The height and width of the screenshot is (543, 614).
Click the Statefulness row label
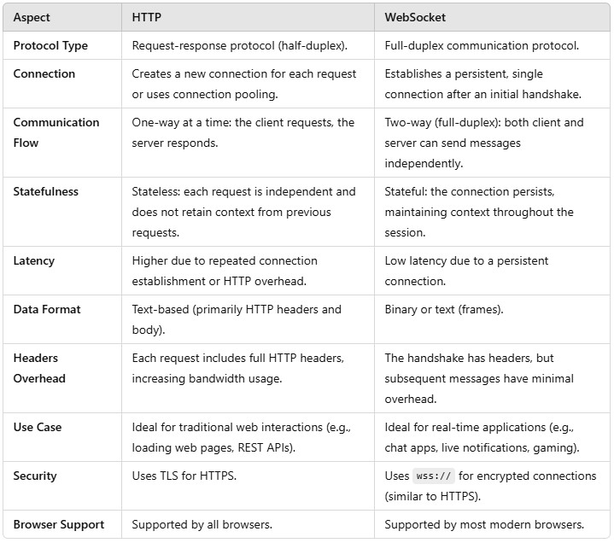click(x=46, y=192)
